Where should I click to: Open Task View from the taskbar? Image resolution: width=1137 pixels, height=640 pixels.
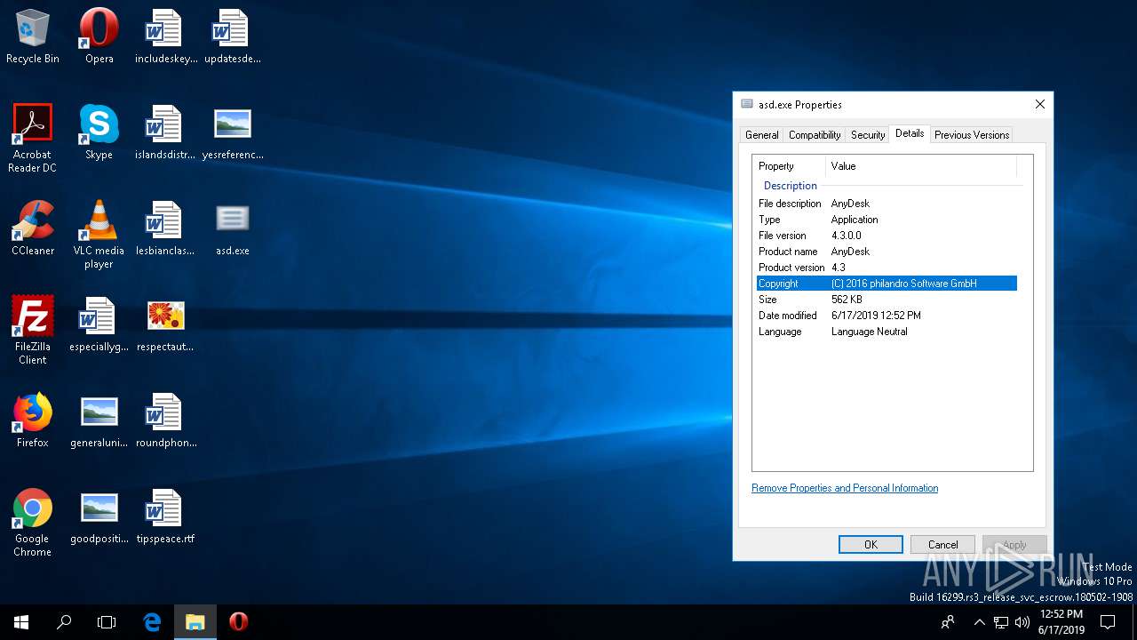[x=107, y=622]
